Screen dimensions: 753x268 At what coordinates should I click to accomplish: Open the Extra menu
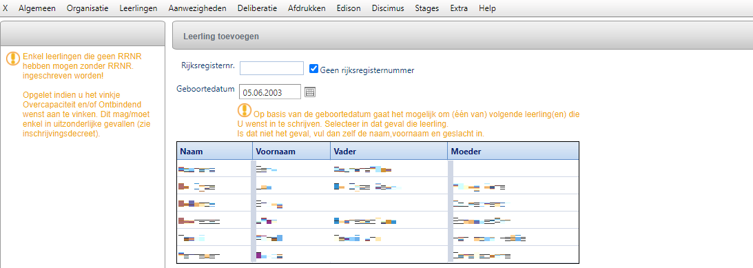[459, 8]
